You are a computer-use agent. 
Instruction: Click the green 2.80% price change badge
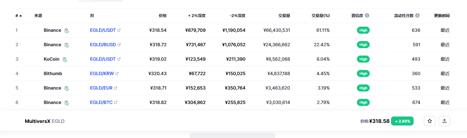click(x=402, y=121)
